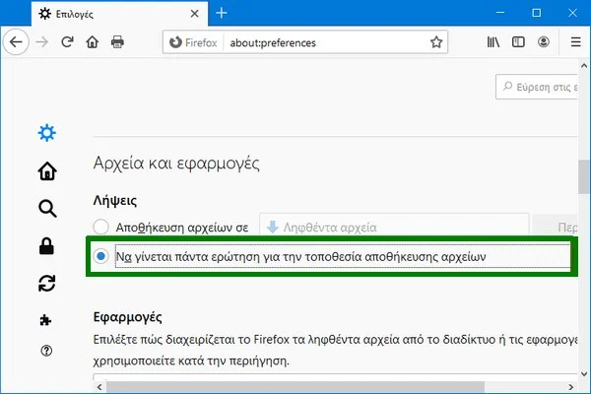Viewport: 591px width, 394px height.
Task: Maximize the Firefox window
Action: click(537, 13)
